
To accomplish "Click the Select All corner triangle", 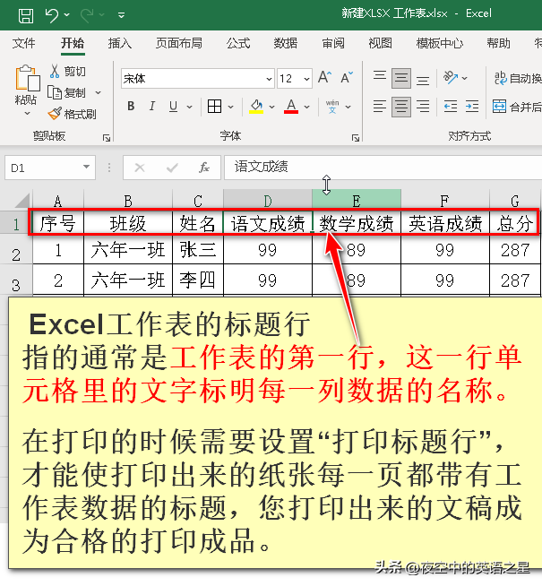I will point(22,200).
